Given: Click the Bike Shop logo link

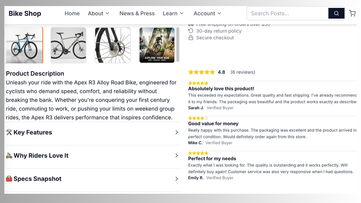Looking at the screenshot, I should point(25,13).
